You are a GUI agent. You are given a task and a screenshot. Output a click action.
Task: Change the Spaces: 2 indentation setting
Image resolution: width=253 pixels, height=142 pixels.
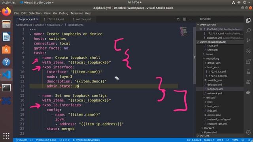(x=209, y=140)
